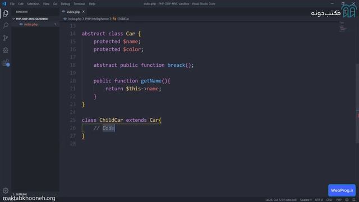Open the Debug view icon
359x202 pixels.
tap(6, 50)
